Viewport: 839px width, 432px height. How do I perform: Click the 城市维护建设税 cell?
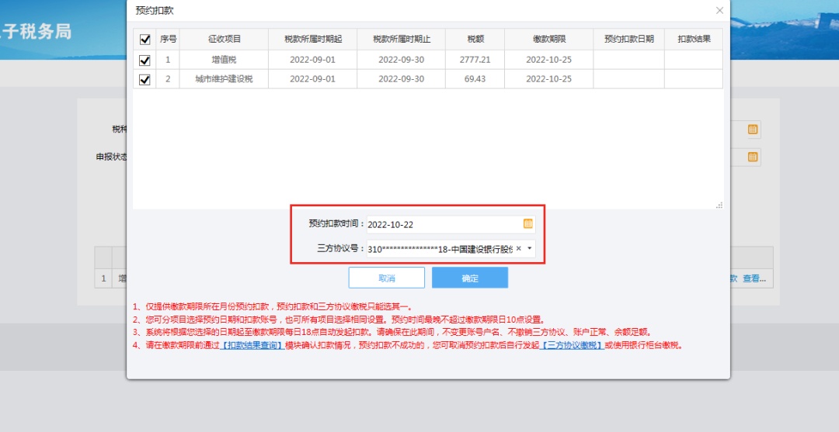click(225, 79)
